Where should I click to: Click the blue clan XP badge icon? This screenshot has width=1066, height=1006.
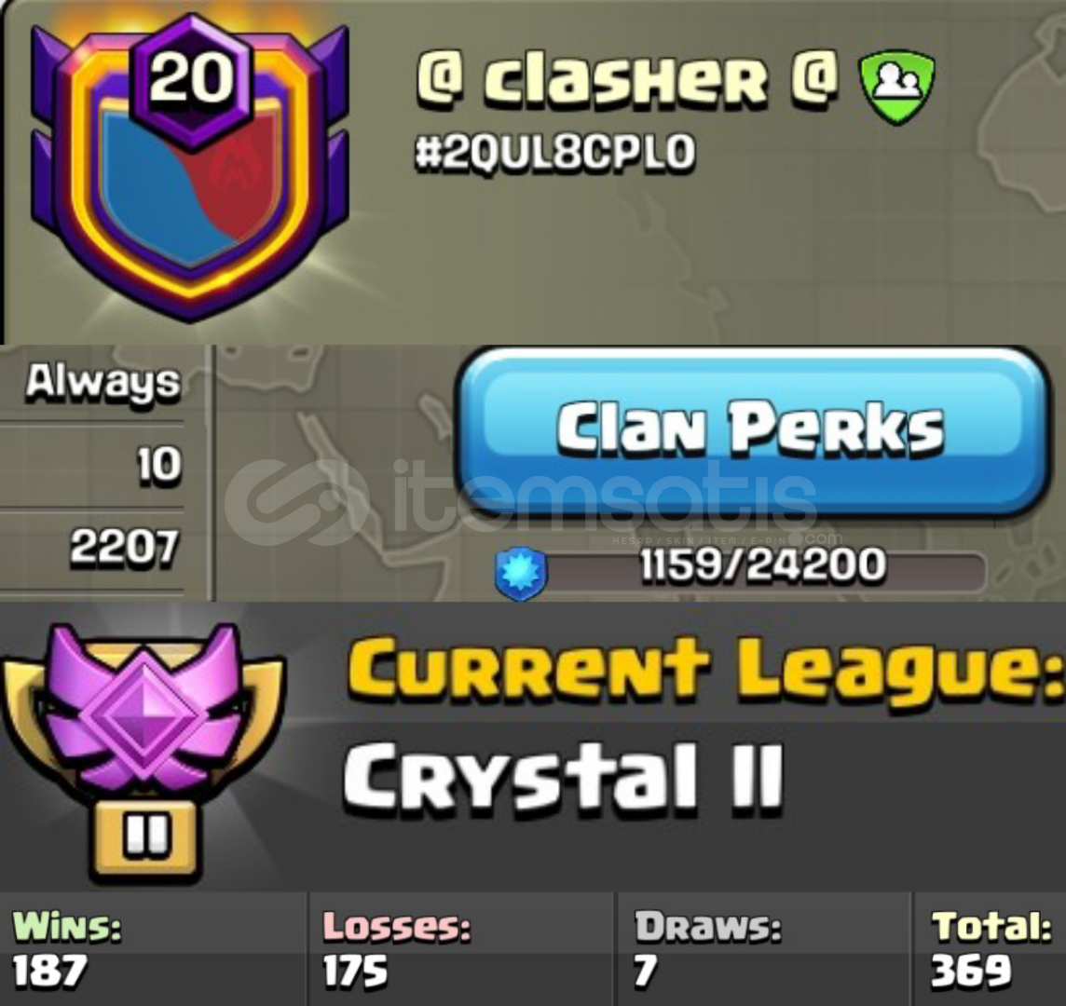pyautogui.click(x=520, y=573)
